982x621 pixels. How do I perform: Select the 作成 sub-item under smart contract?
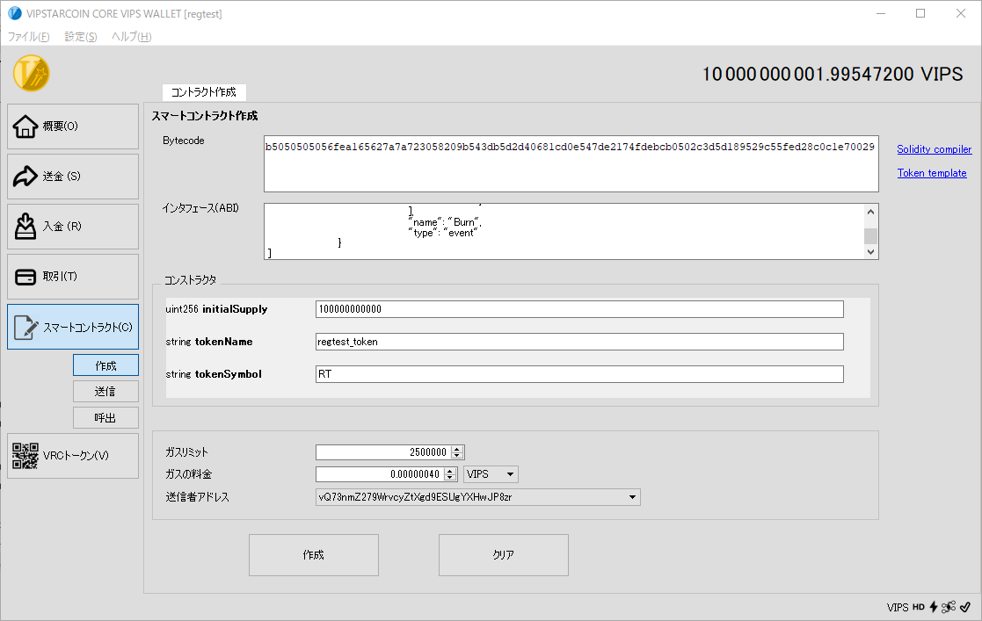(105, 365)
